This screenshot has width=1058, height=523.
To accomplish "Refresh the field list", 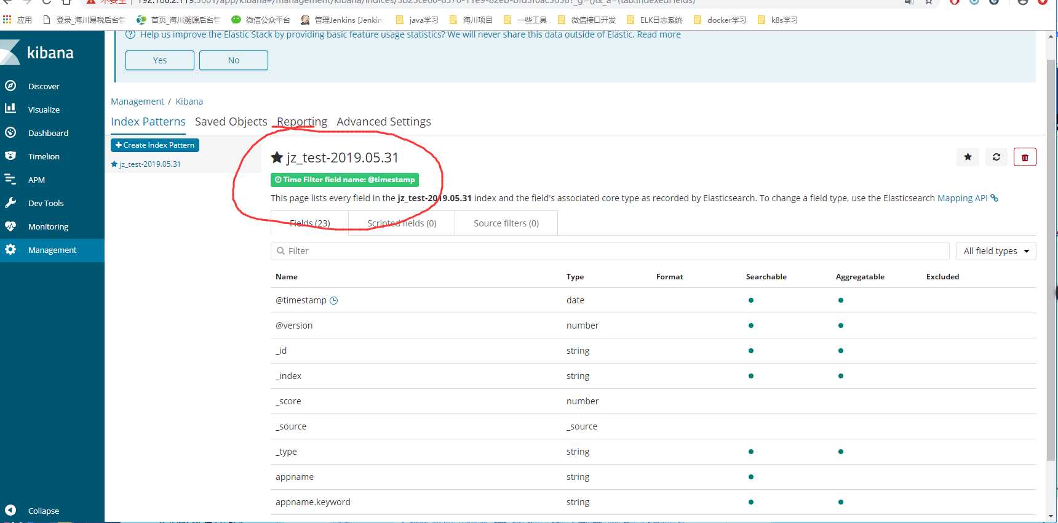I will pos(996,157).
